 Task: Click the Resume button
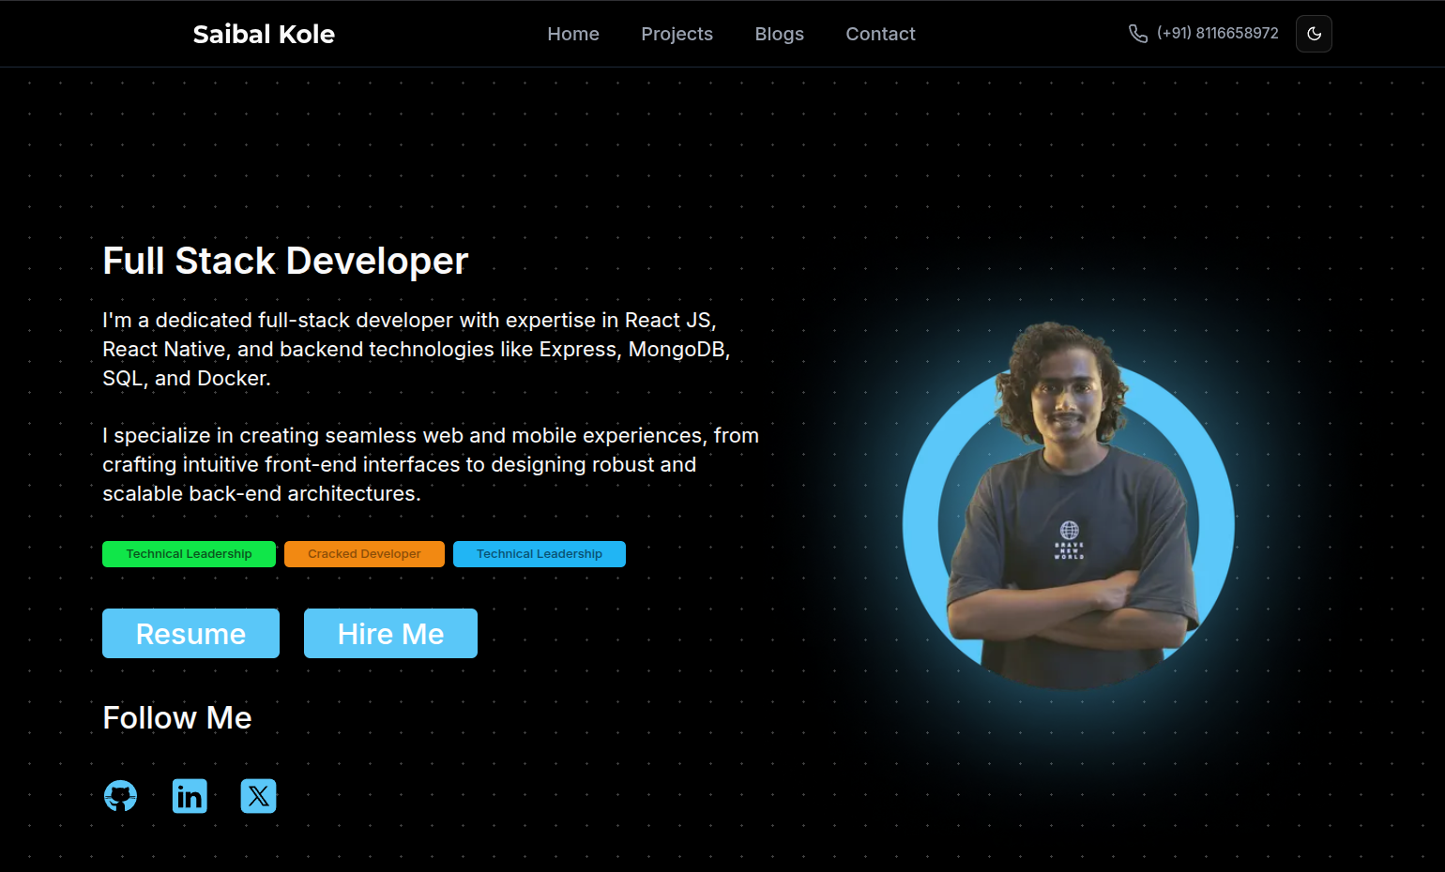pos(190,634)
